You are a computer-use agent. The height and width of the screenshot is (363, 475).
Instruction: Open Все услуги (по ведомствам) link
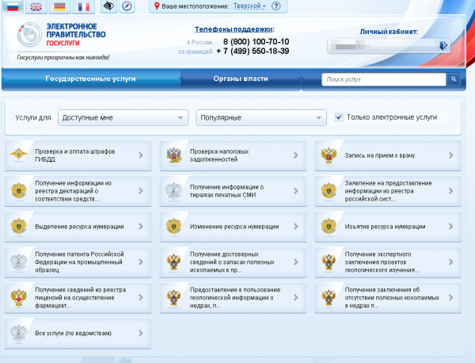78,333
